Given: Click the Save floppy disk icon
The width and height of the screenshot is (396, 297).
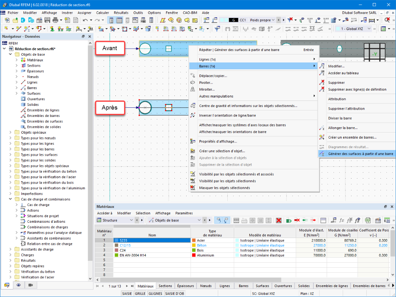Looking at the screenshot, I should tap(47, 20).
